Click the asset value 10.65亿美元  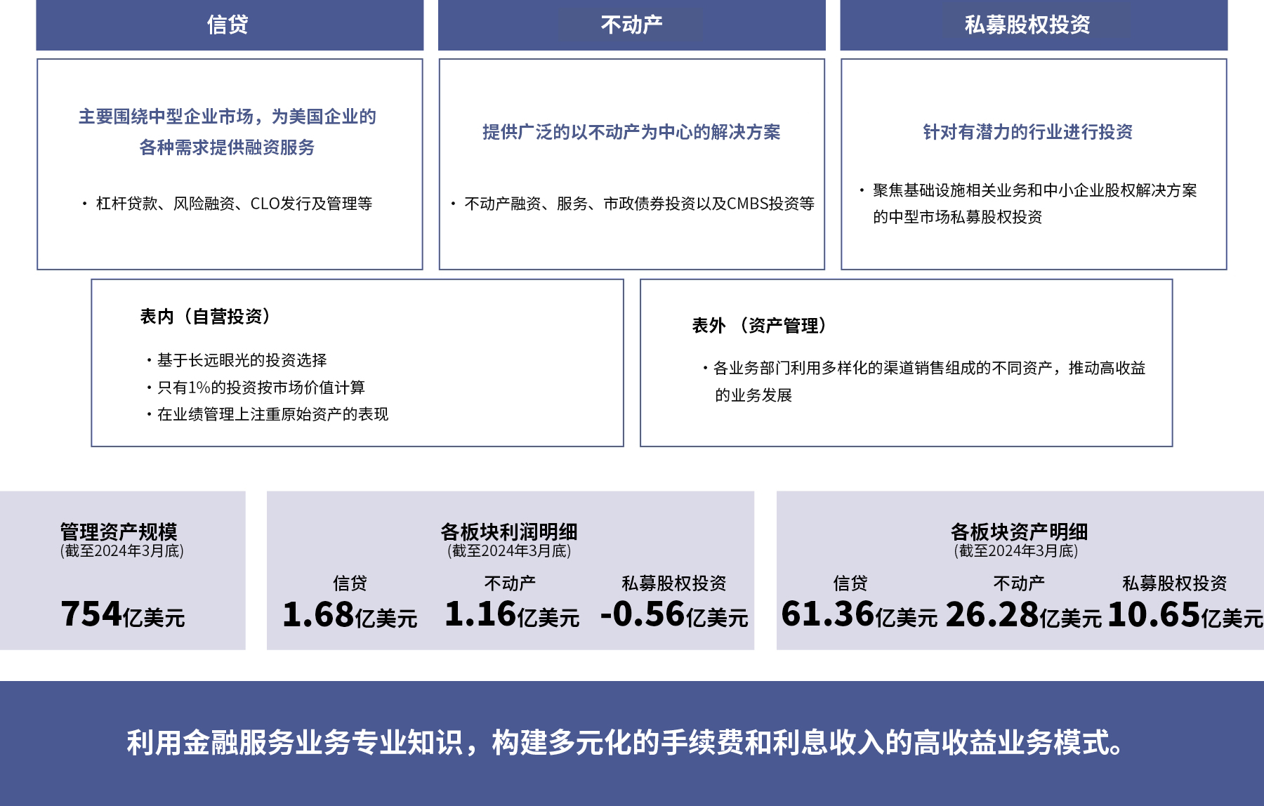[1185, 615]
